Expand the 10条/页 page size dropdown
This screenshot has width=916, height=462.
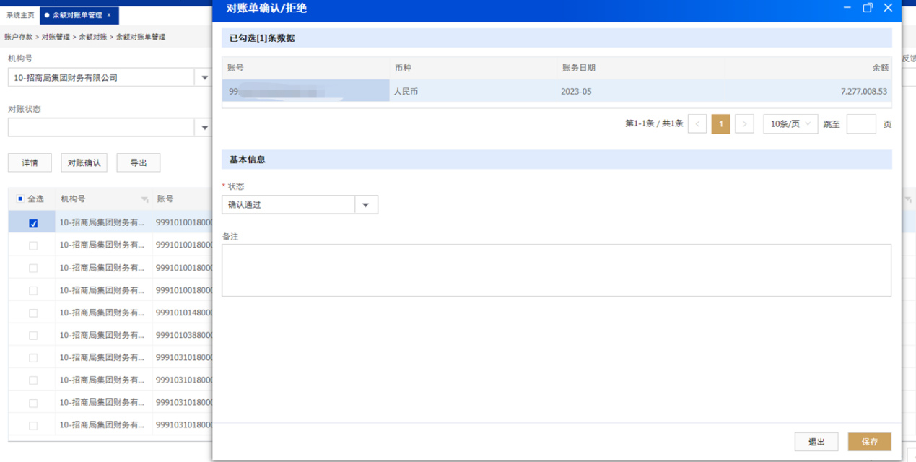point(790,124)
